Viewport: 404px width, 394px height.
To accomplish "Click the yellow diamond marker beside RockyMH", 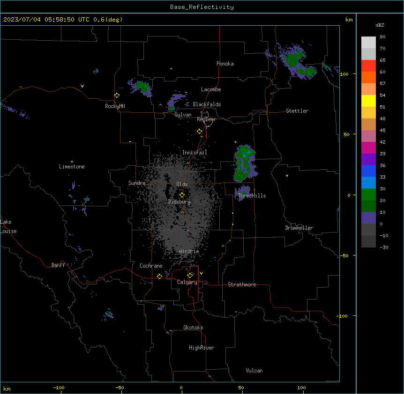I will click(117, 95).
